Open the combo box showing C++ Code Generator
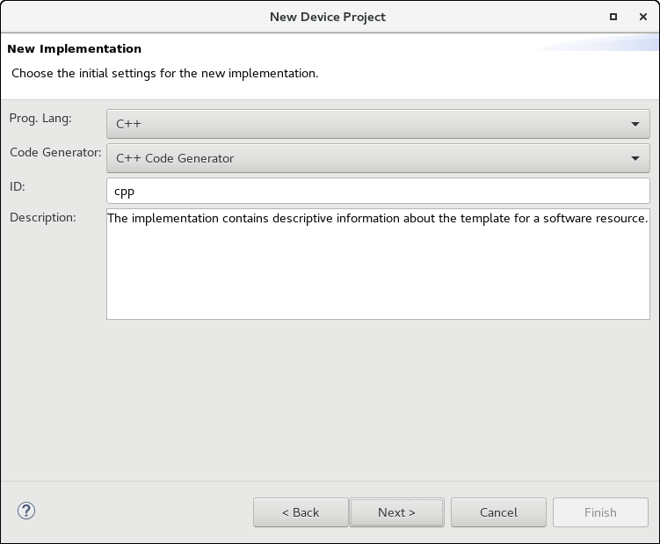This screenshot has height=544, width=660. pyautogui.click(x=378, y=158)
